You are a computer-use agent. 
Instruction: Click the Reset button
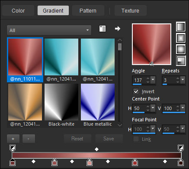(x=77, y=139)
